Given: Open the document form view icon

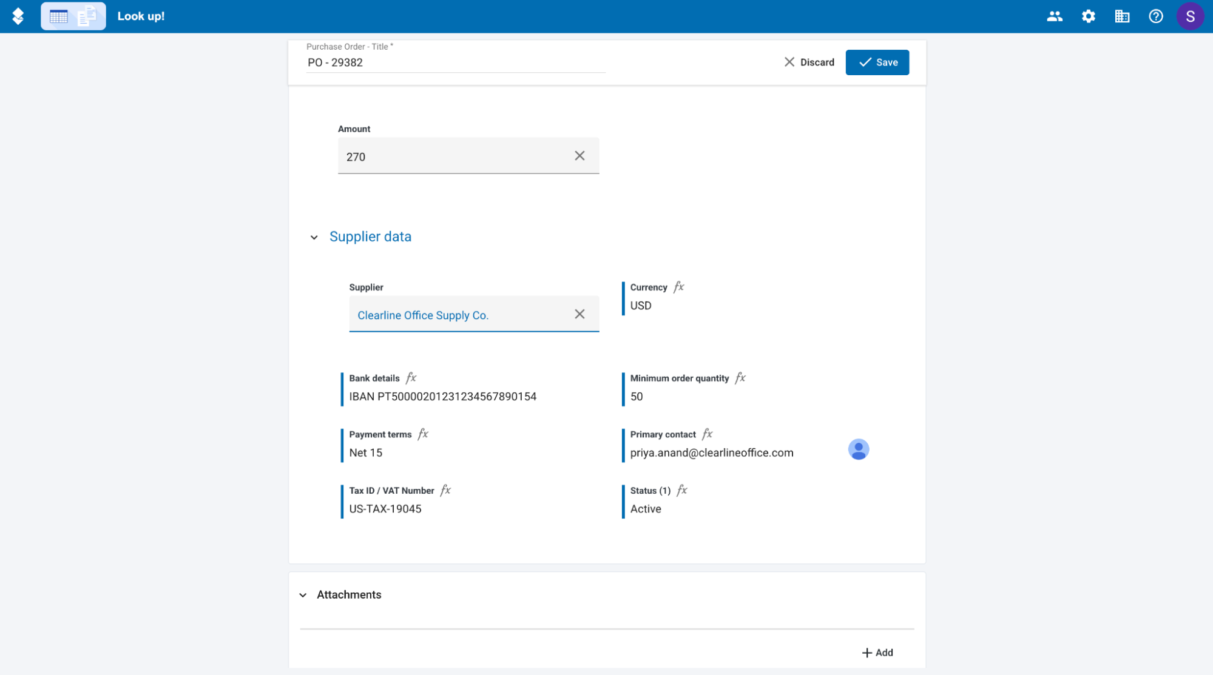Looking at the screenshot, I should point(87,16).
